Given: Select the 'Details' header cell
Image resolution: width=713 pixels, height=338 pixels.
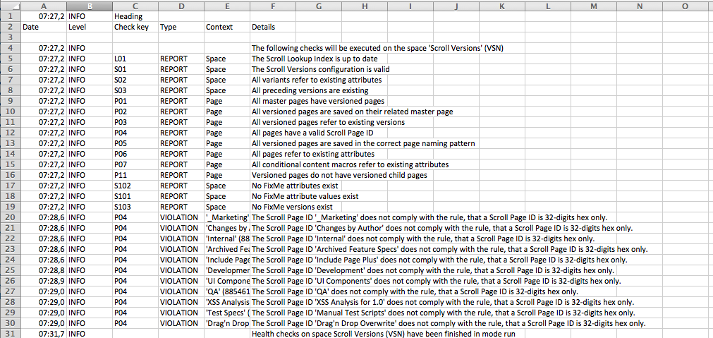Looking at the screenshot, I should coord(272,27).
